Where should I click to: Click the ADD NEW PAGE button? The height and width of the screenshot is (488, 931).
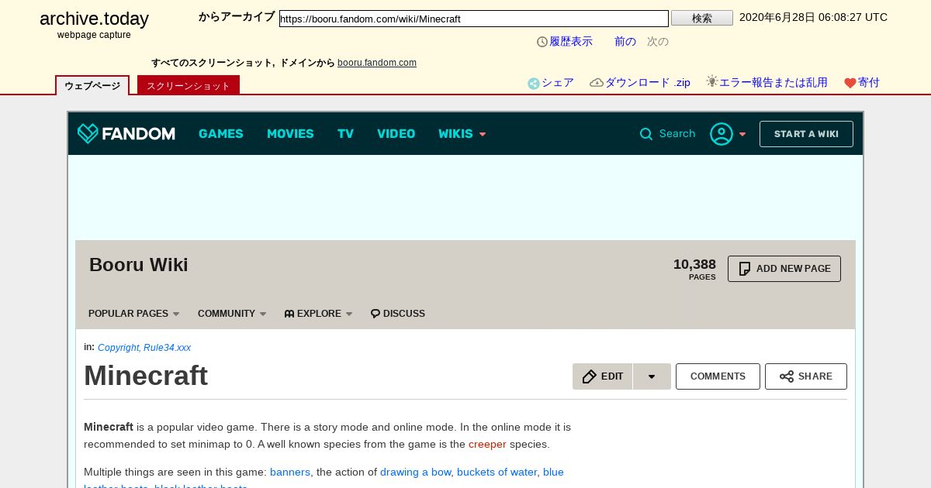click(x=784, y=269)
